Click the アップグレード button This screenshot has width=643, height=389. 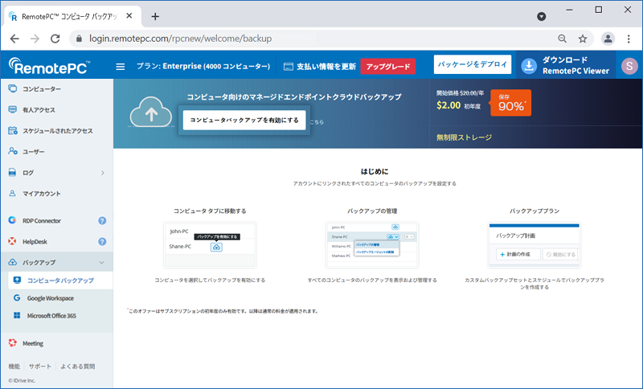[x=388, y=67]
